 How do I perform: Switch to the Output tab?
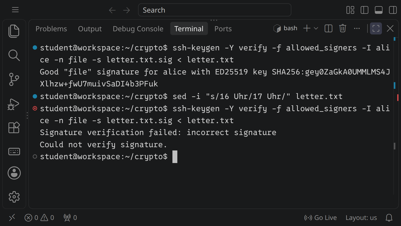[90, 29]
